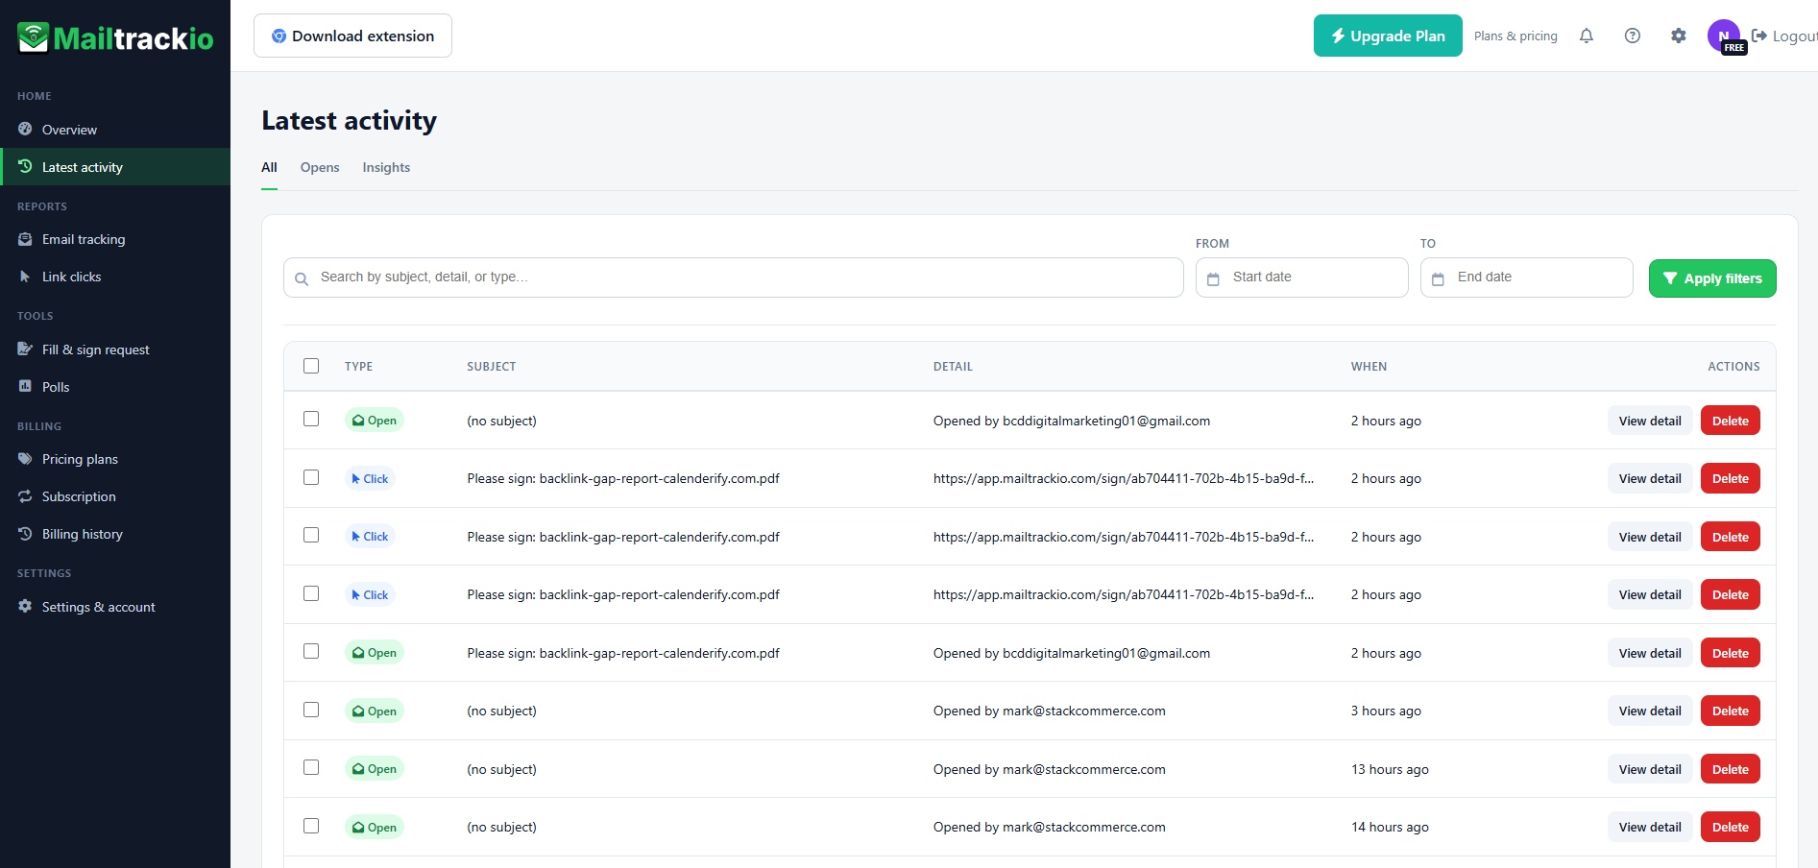Check the second Click row checkbox
The height and width of the screenshot is (868, 1818).
(311, 535)
